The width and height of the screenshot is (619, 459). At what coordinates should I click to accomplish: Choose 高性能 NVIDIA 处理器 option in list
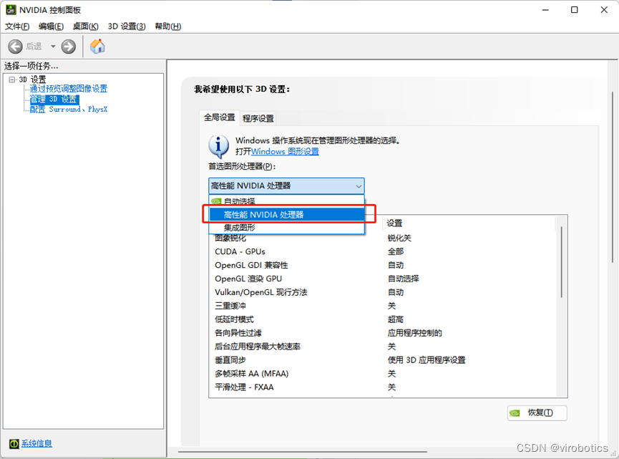click(x=286, y=215)
